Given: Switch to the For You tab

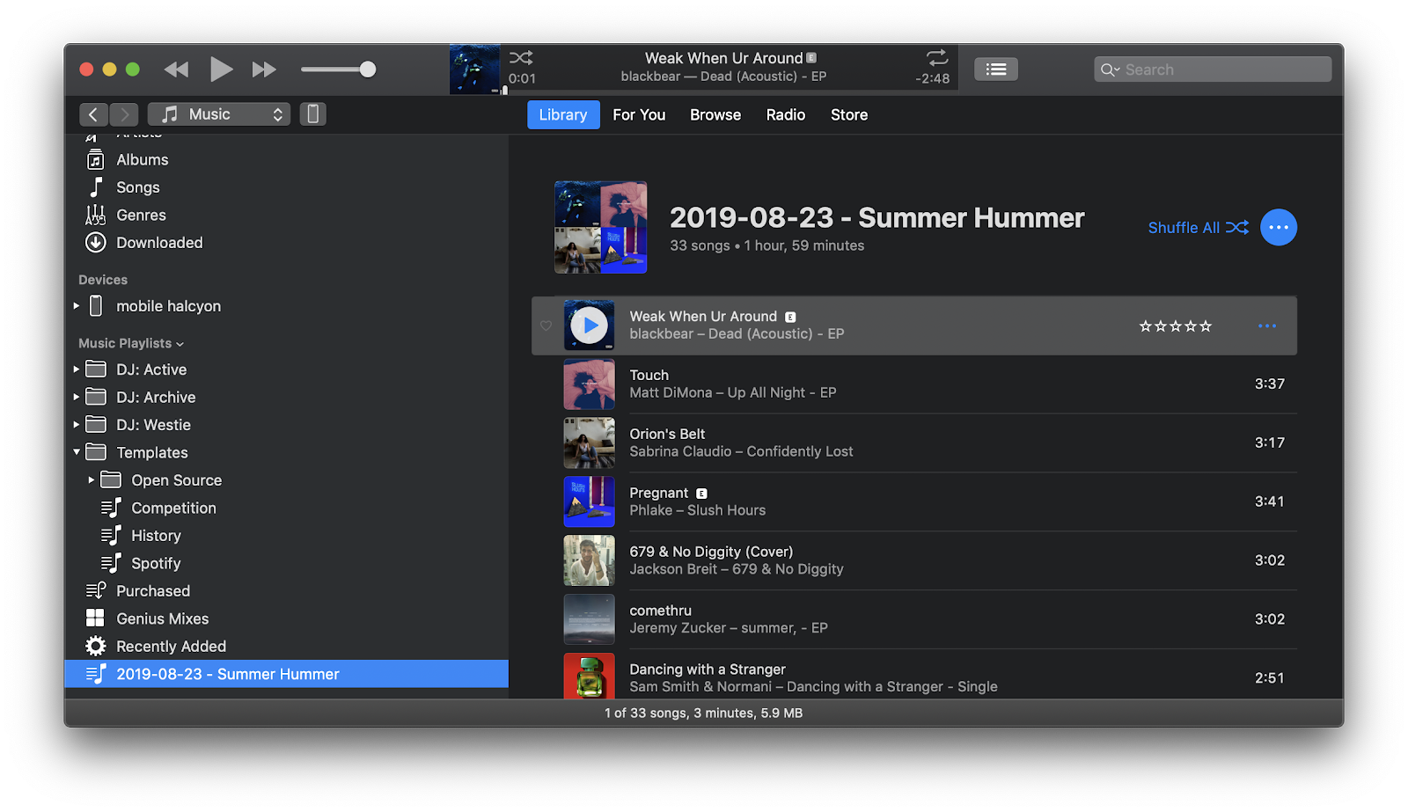Looking at the screenshot, I should [x=639, y=114].
